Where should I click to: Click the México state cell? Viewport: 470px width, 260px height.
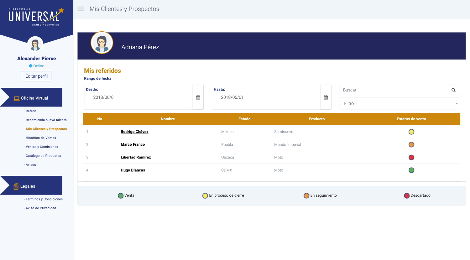tap(227, 132)
